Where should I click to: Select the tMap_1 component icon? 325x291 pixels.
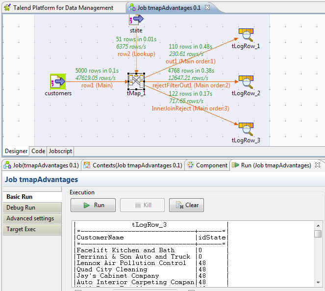(136, 81)
